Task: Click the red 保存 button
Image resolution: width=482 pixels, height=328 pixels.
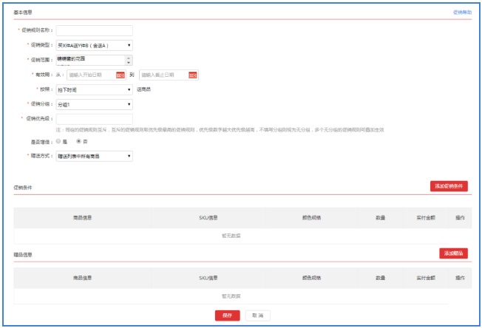Action: (x=228, y=315)
